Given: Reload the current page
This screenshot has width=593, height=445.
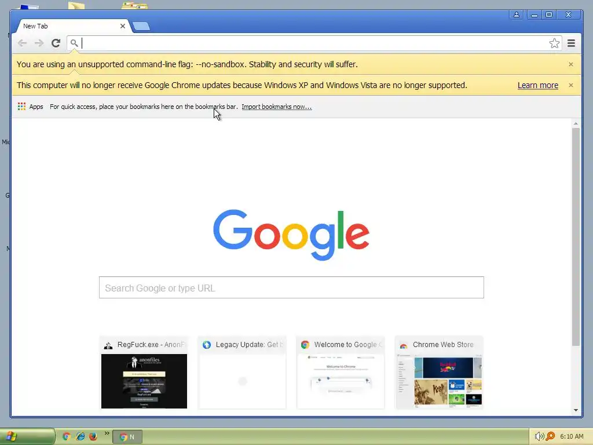Looking at the screenshot, I should tap(56, 43).
